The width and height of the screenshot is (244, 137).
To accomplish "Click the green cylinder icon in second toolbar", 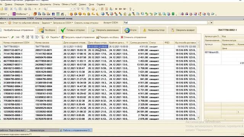I will (x=173, y=14).
